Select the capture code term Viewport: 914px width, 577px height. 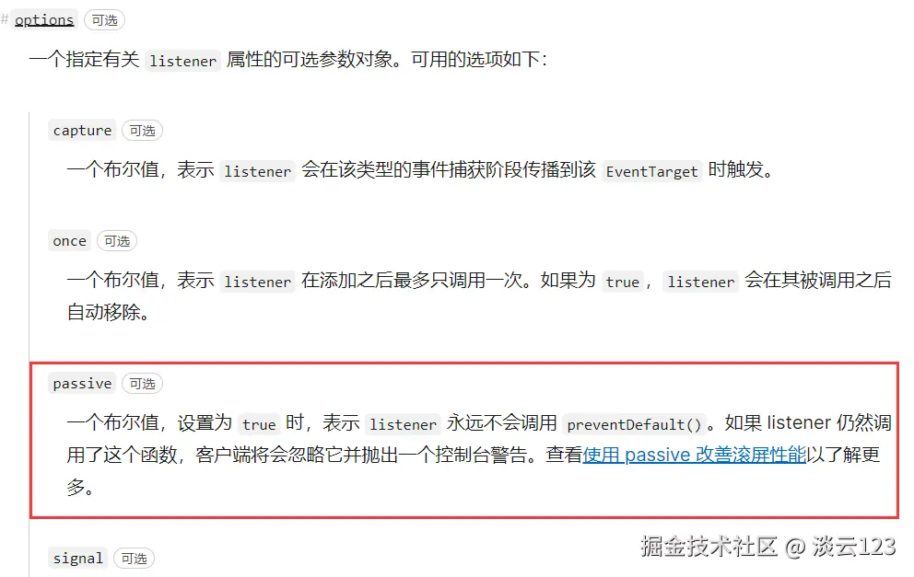click(82, 131)
